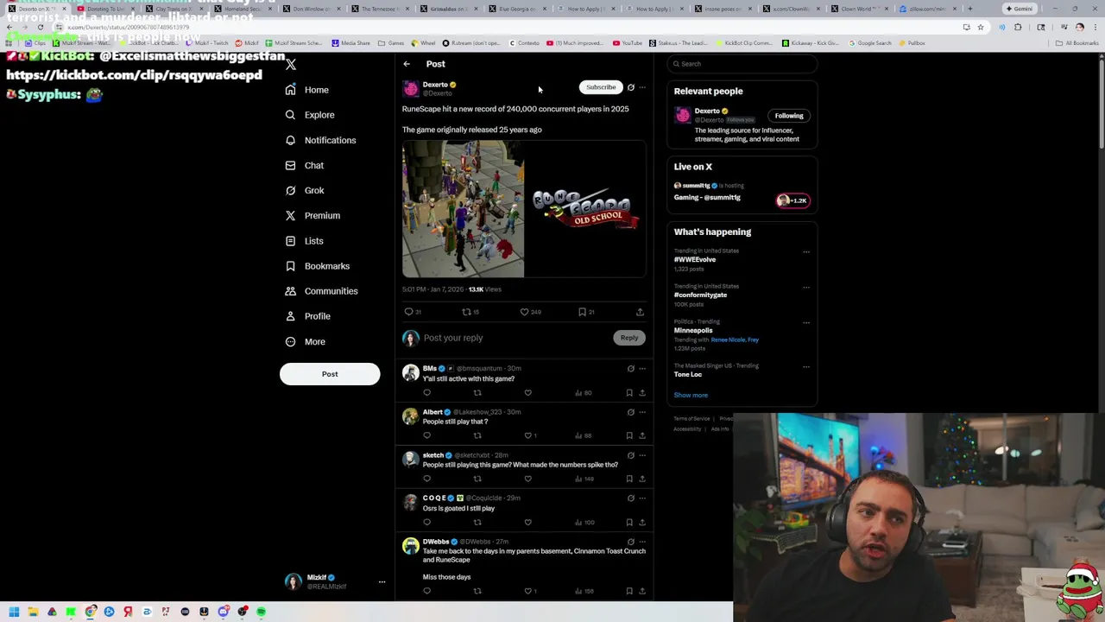Viewport: 1105px width, 622px height.
Task: Click the X logo icon
Action: [291, 65]
